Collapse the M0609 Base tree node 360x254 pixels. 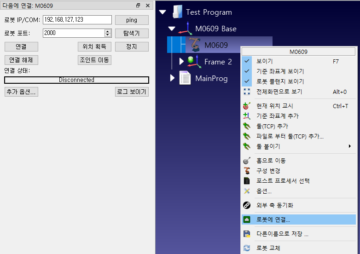[172, 29]
